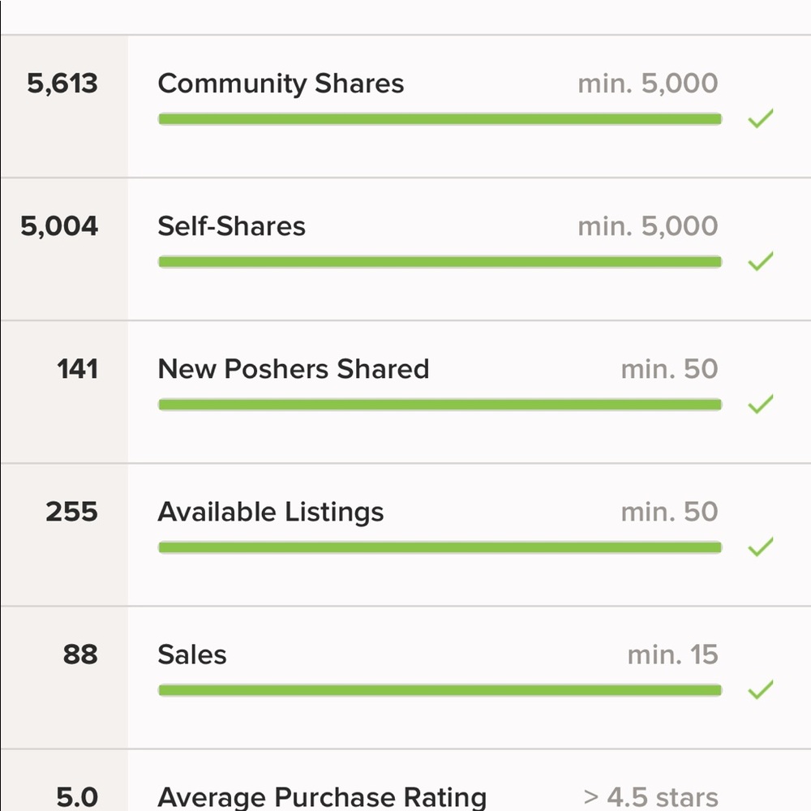The height and width of the screenshot is (811, 811).
Task: Click the 255 available listings count
Action: click(71, 512)
